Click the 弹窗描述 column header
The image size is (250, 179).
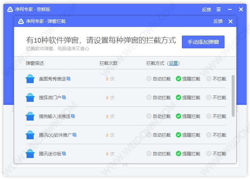pos(35,63)
